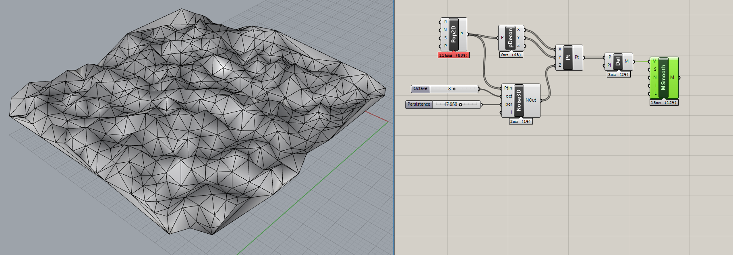Click the X input of Pt component
The image size is (733, 255).
click(x=559, y=49)
